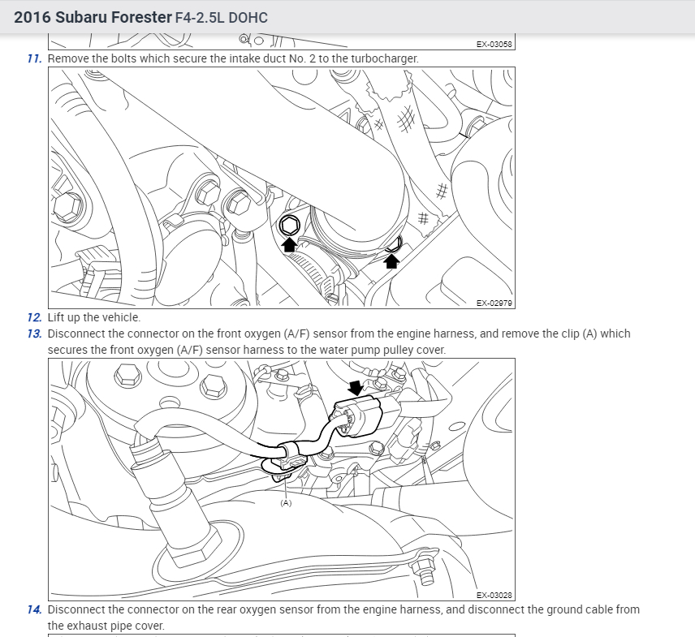Click step 14 rear oxygen sensor instruction
The height and width of the screenshot is (637, 695).
(343, 618)
